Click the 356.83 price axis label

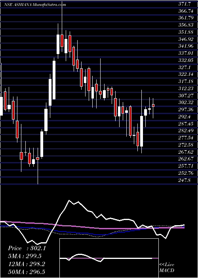(x=186, y=25)
